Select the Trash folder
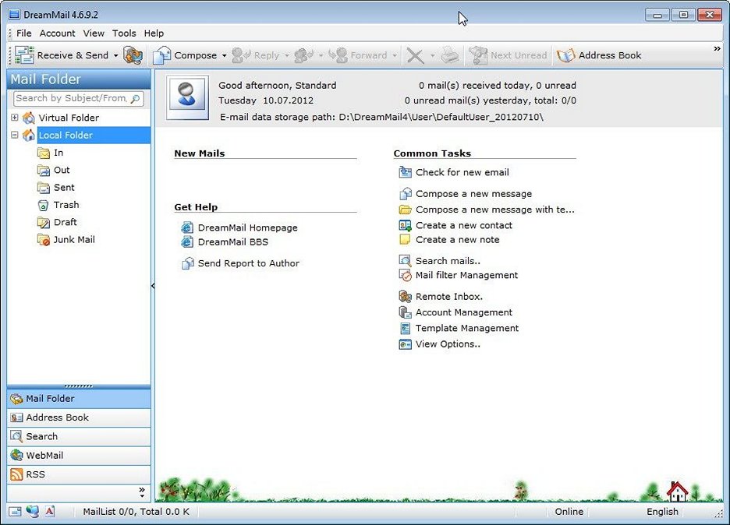 [66, 205]
